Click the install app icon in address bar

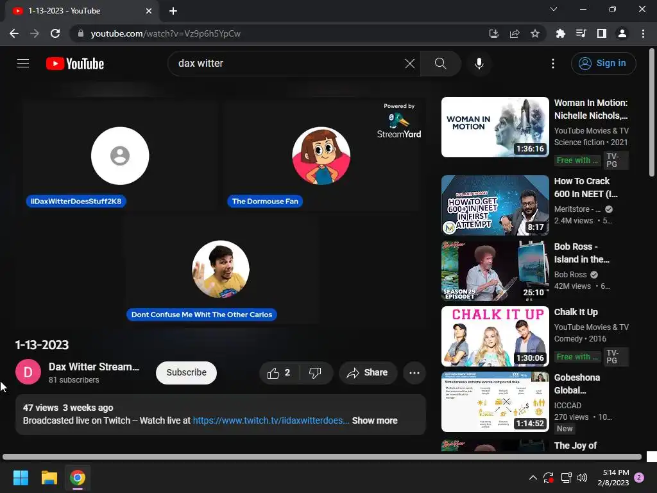(x=493, y=33)
